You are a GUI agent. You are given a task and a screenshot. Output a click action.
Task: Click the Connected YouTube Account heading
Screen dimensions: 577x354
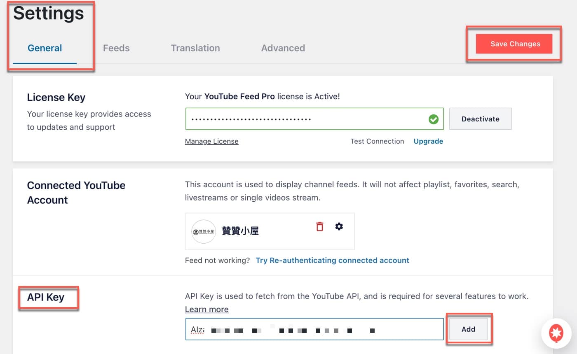click(x=76, y=193)
